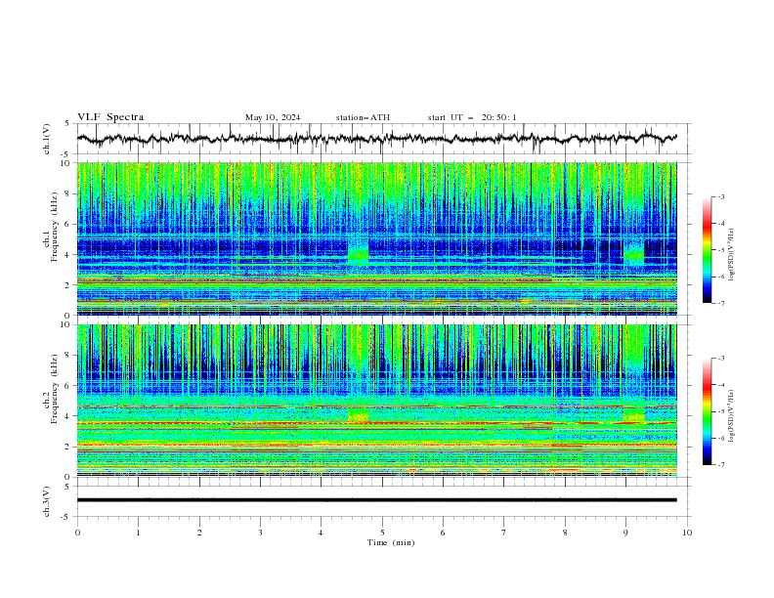
Task: Click the 'start UT = 20:50:1' label
Action: click(472, 117)
